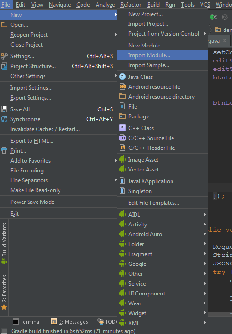Open the VCS menu
Viewport: 232px width, 334px height.
click(205, 5)
